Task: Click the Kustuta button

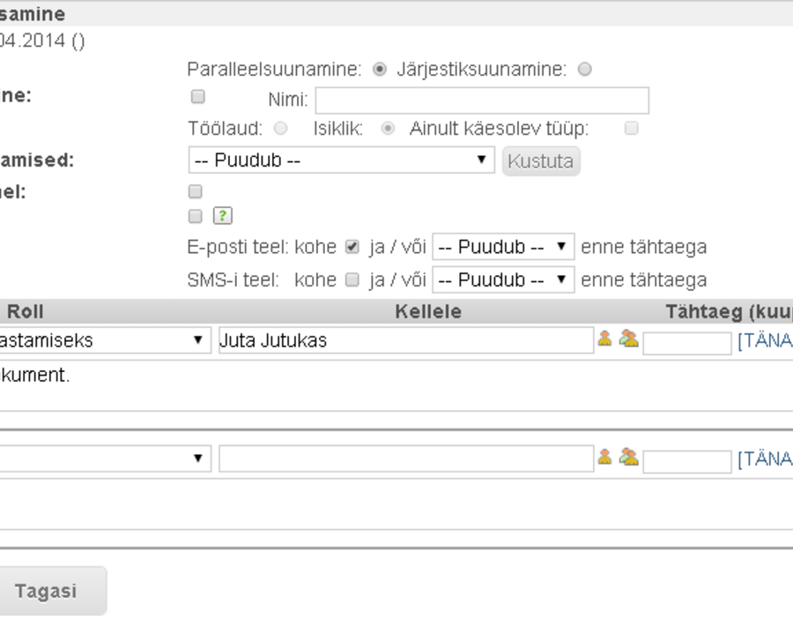Action: coord(541,161)
